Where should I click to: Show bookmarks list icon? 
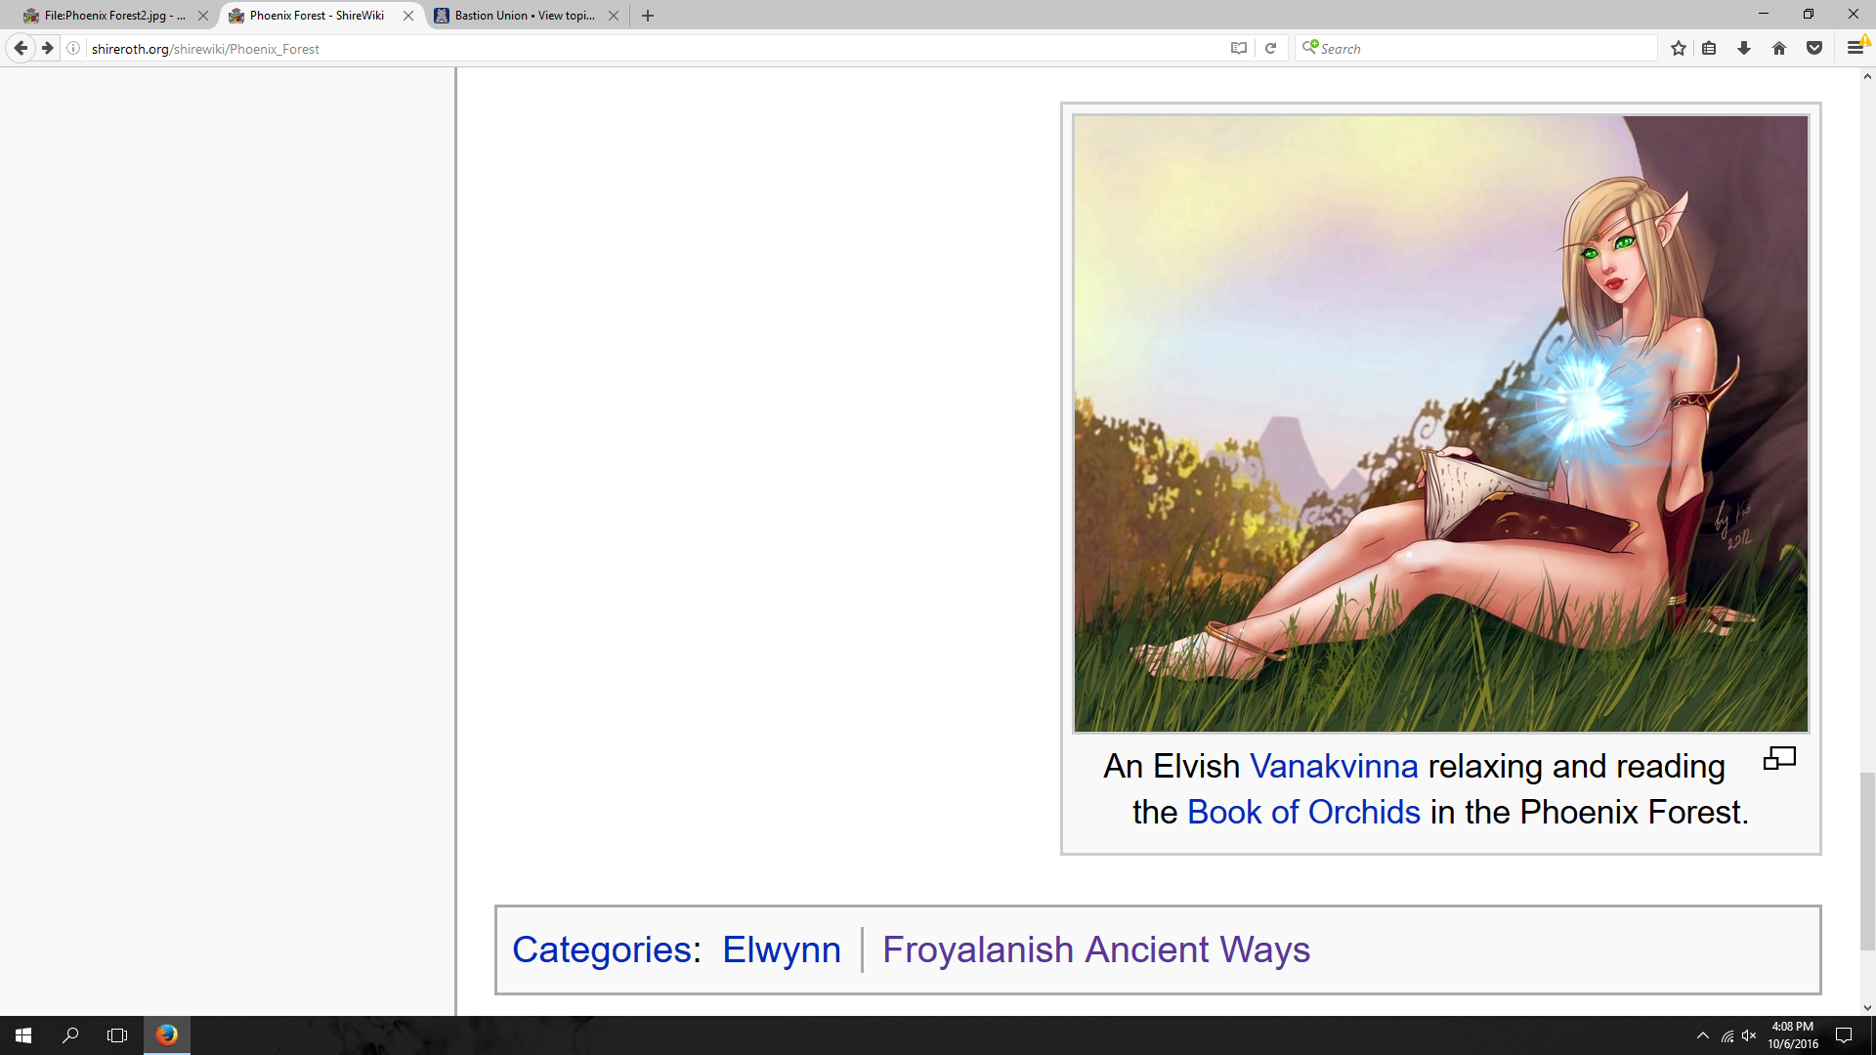coord(1709,48)
